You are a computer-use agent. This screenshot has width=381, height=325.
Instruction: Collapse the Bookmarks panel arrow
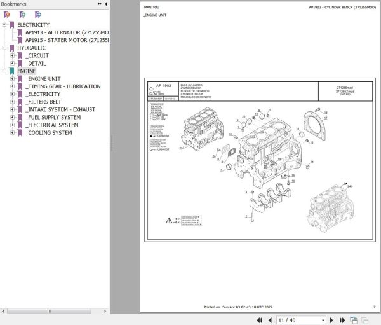point(106,4)
